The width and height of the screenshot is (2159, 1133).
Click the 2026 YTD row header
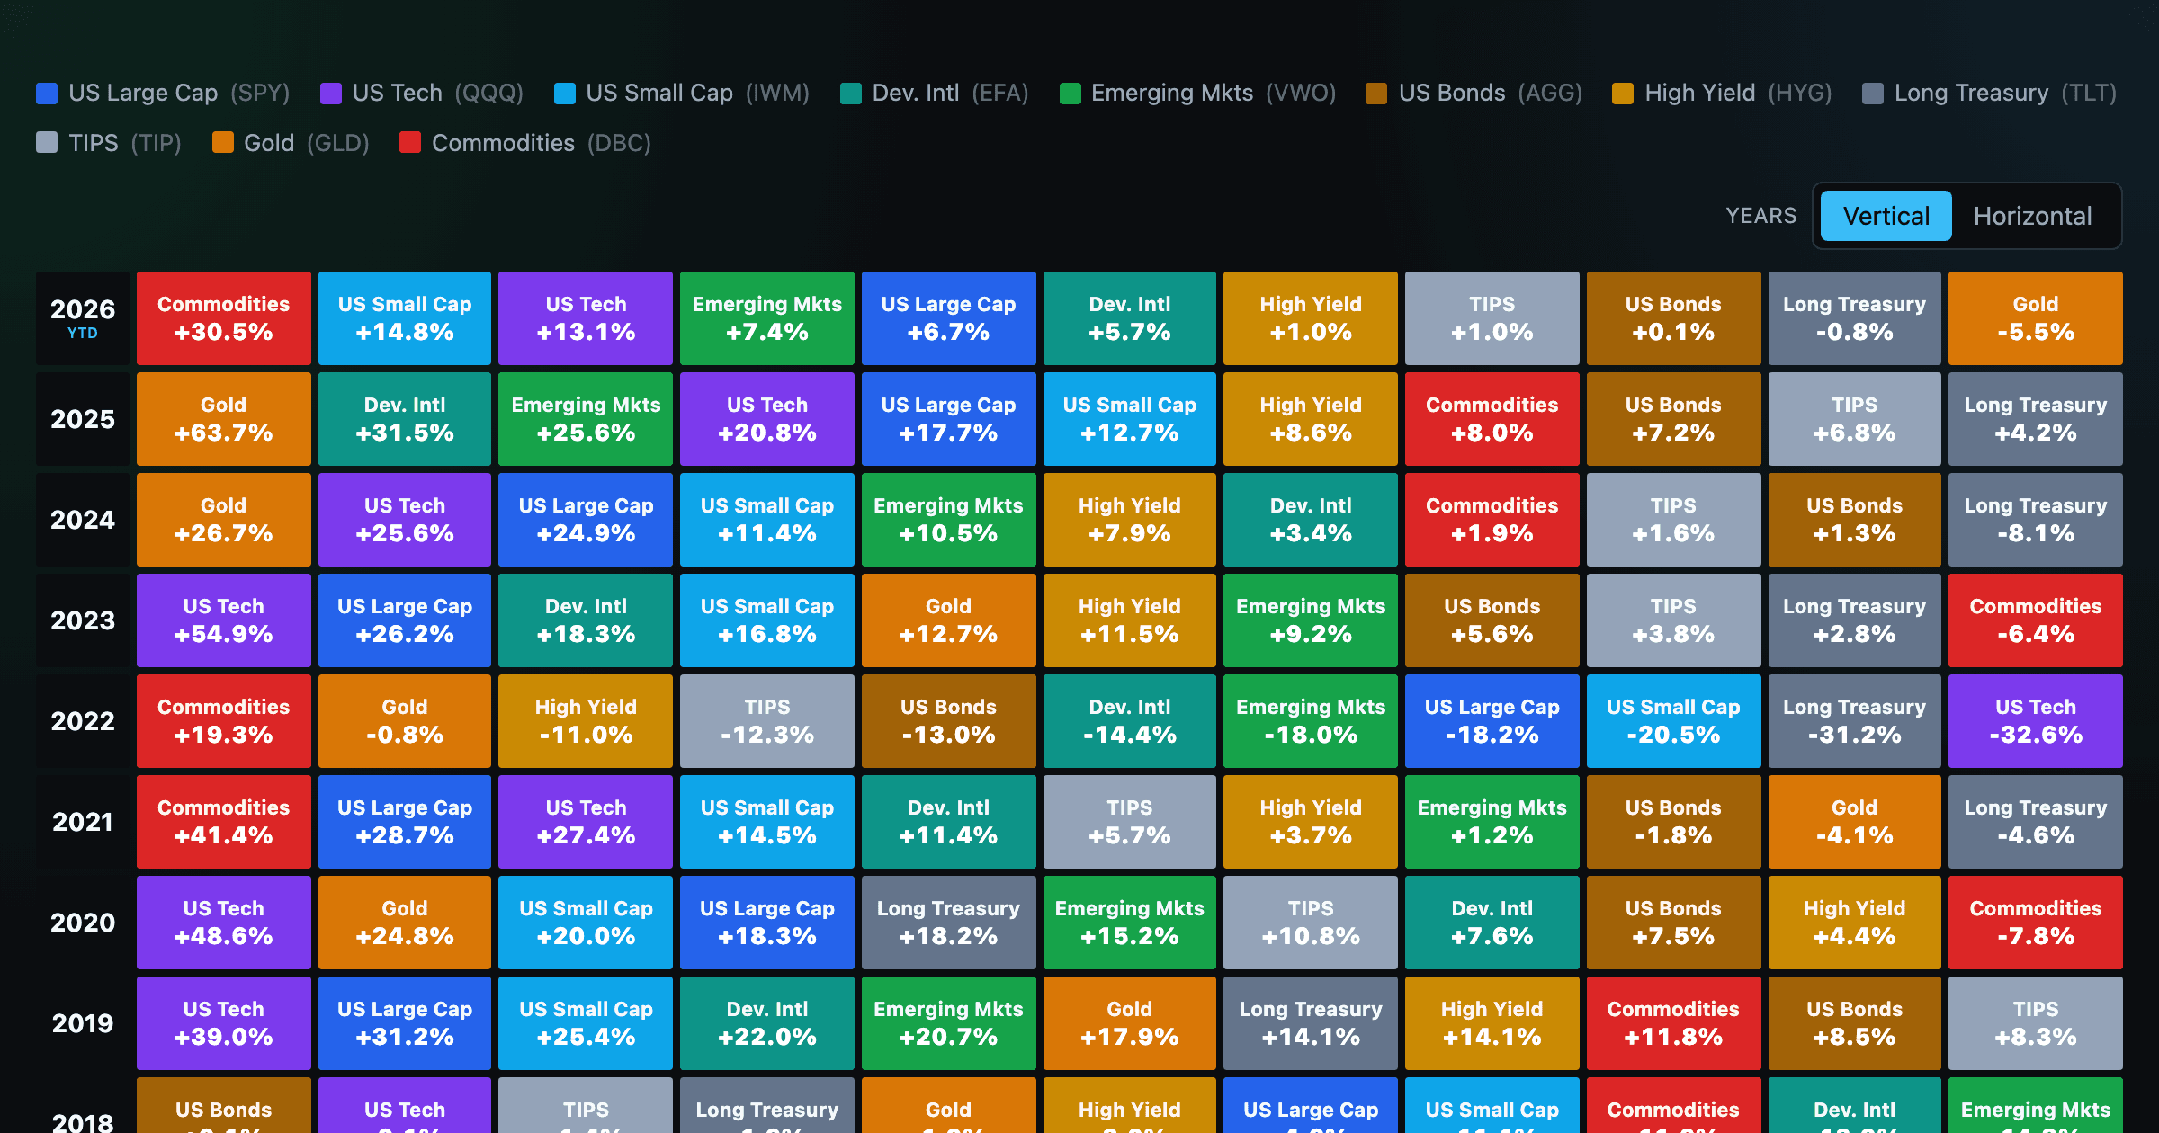(83, 318)
